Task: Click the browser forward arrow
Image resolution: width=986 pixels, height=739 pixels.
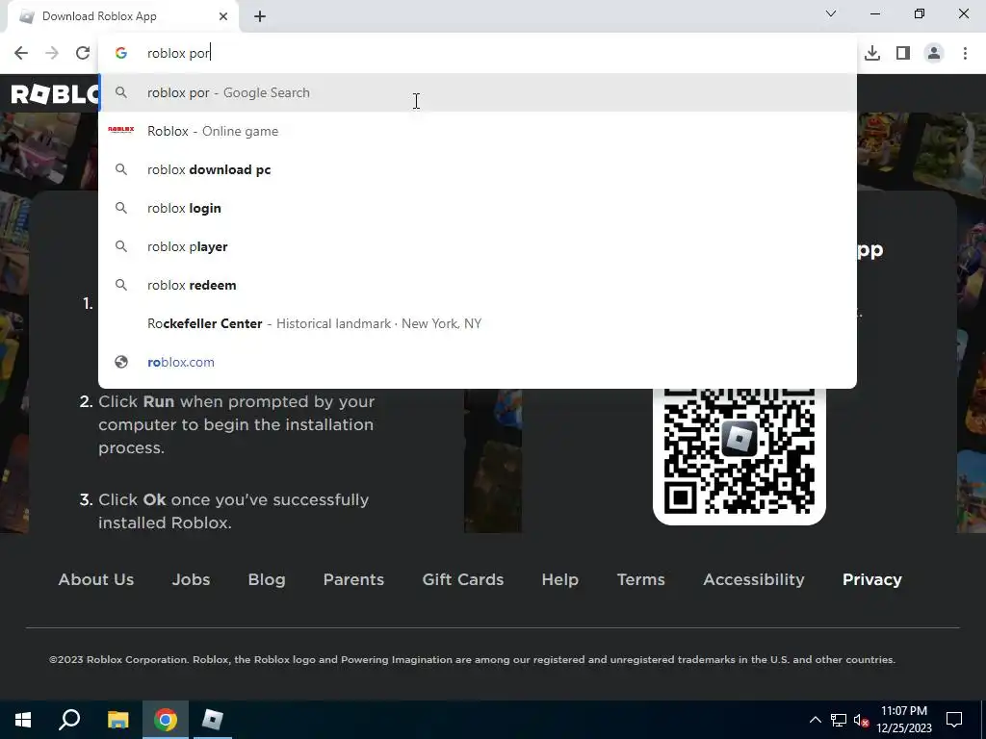Action: 52,53
